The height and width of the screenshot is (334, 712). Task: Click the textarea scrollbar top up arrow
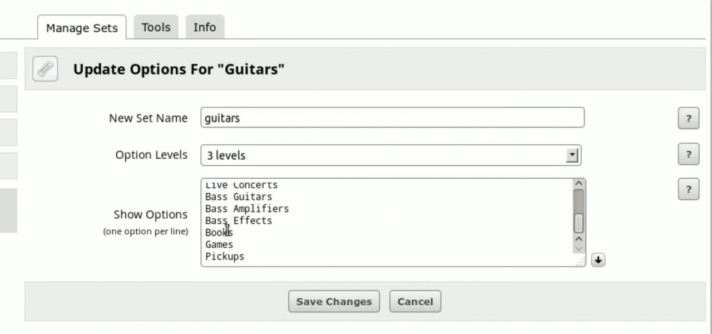point(578,184)
